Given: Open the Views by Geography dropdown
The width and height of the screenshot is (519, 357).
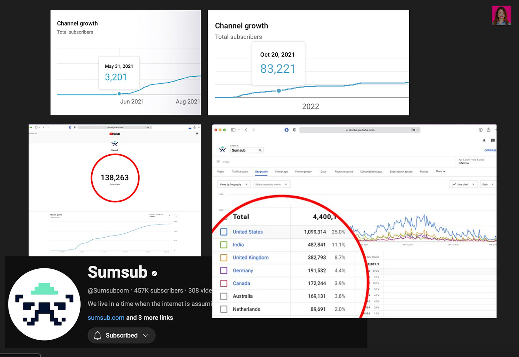Looking at the screenshot, I should (233, 185).
